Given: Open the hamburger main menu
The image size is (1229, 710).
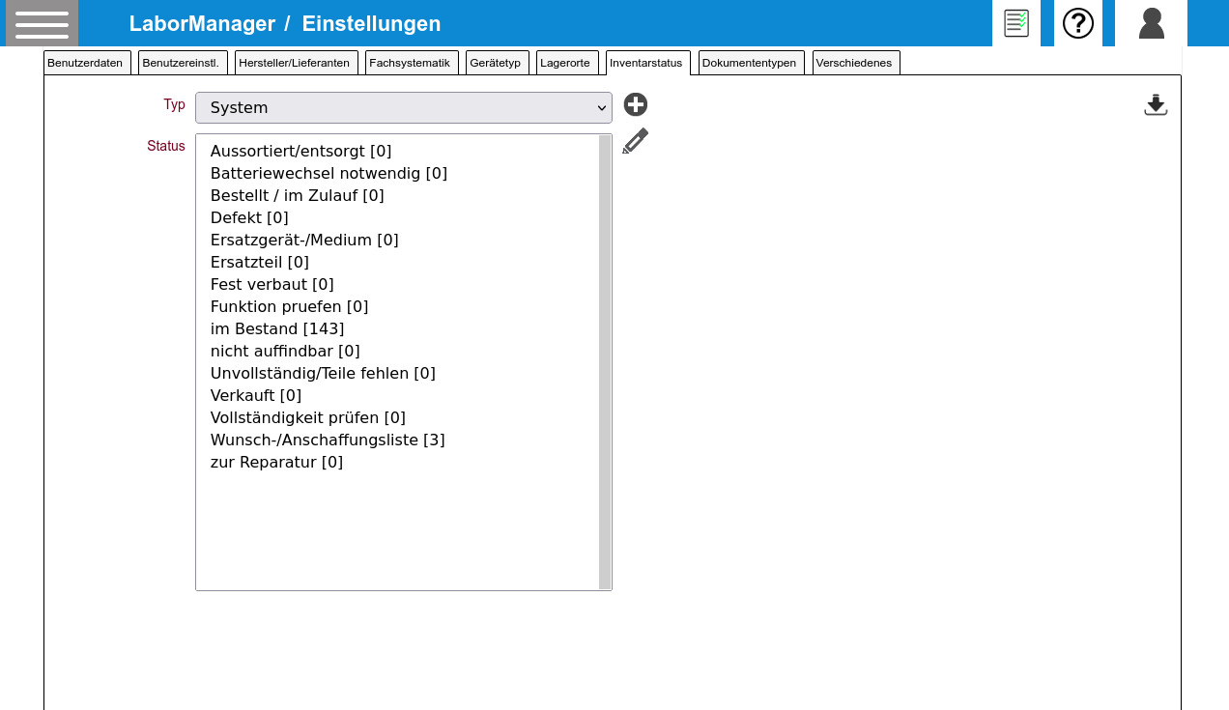Looking at the screenshot, I should pyautogui.click(x=42, y=23).
